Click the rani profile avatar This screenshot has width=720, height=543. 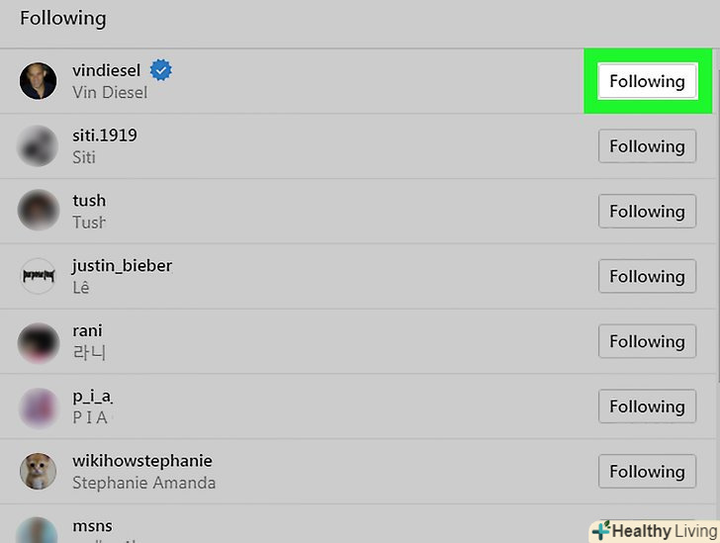39,342
